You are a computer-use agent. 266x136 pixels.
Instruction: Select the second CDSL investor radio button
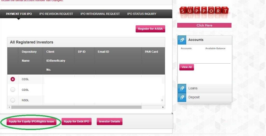13,90
